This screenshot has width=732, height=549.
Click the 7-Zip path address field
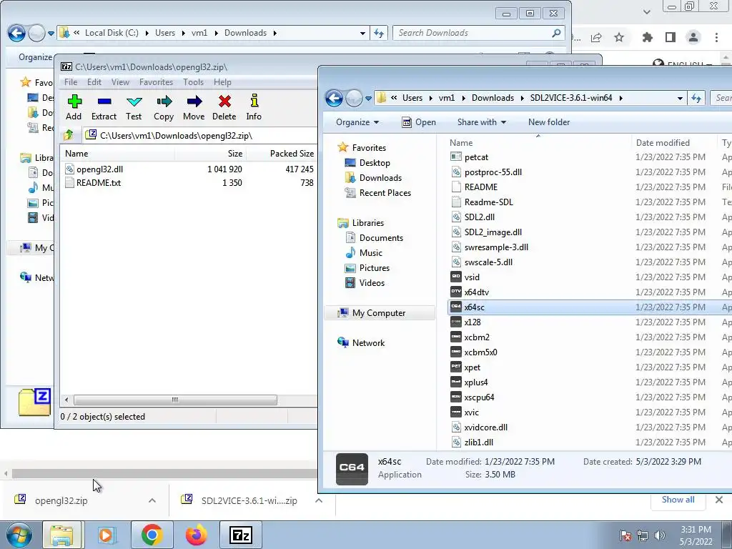(x=201, y=135)
